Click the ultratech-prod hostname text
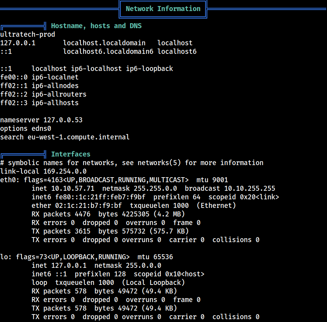This screenshot has width=327, height=322. 28,34
